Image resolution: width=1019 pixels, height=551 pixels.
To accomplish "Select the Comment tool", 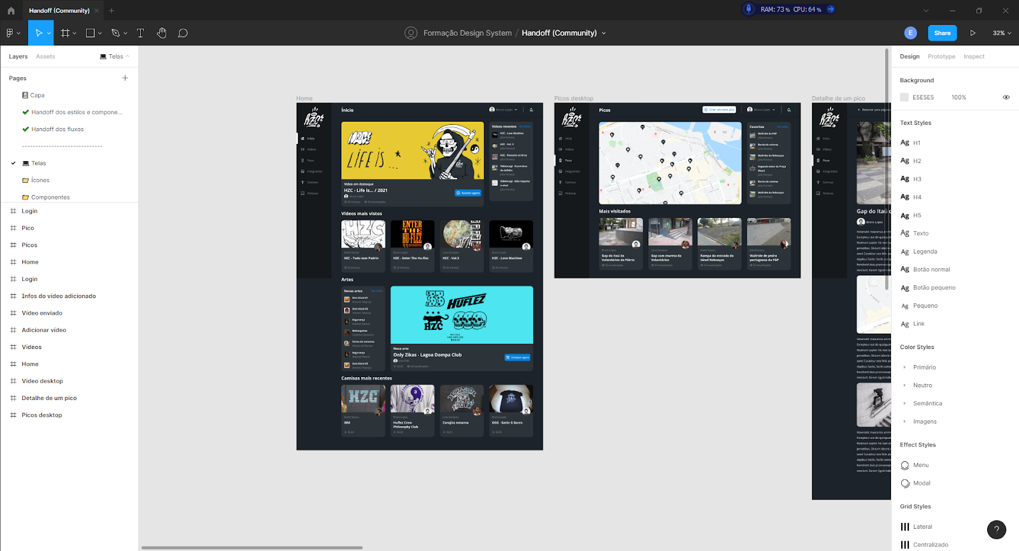I will [183, 33].
